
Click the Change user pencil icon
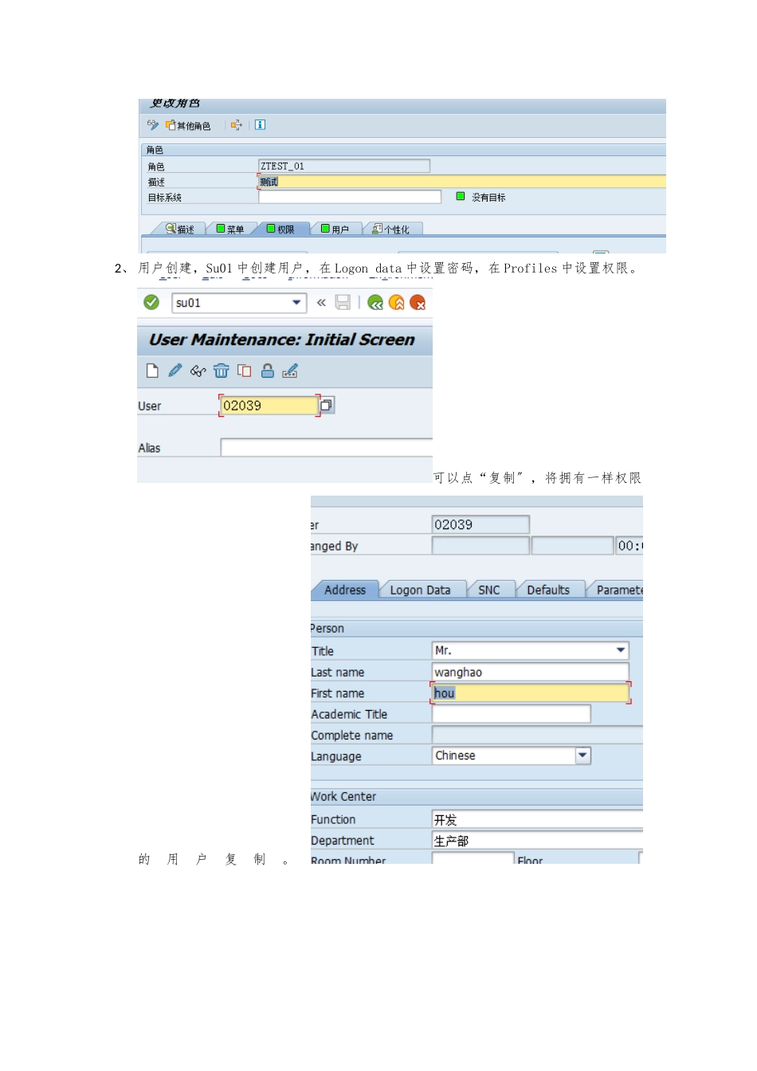click(x=175, y=371)
